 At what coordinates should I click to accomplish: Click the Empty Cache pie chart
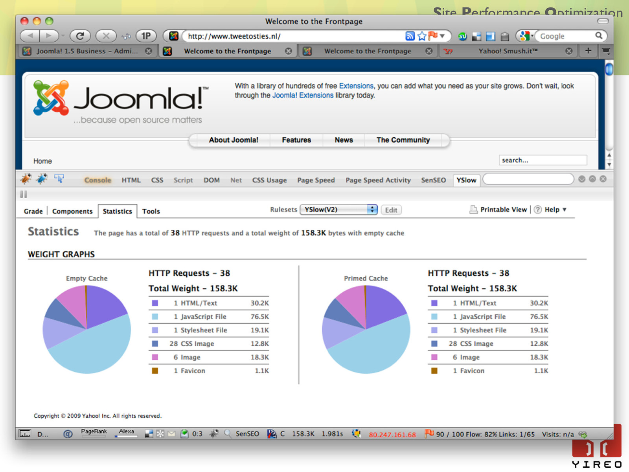87,329
